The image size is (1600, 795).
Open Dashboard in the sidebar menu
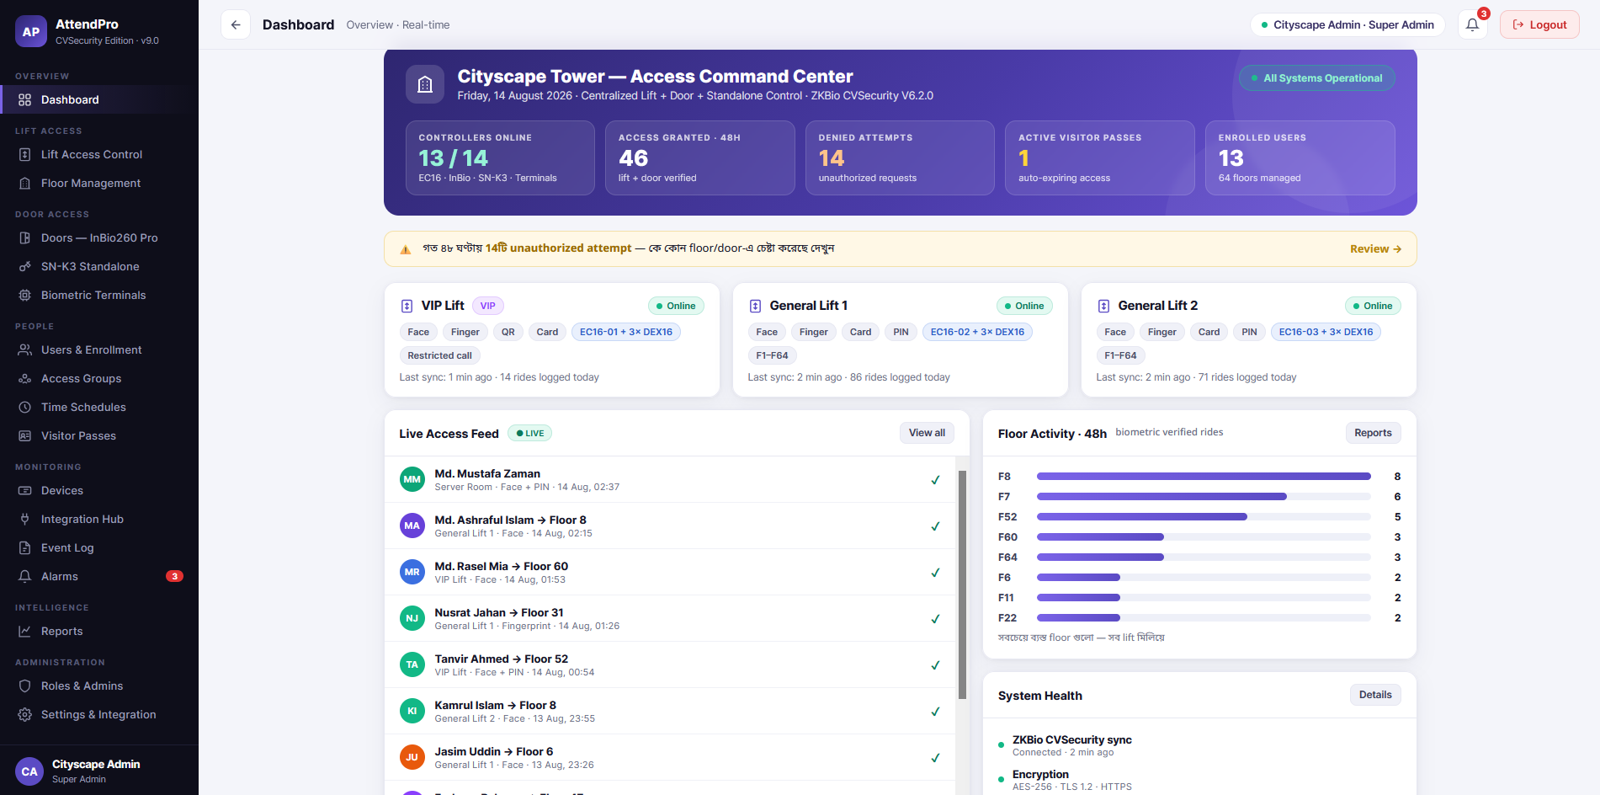point(99,99)
